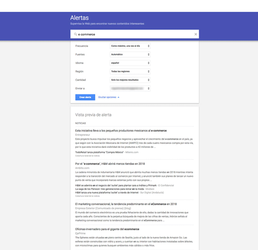Click the Frecuencia label
The height and width of the screenshot is (250, 258).
click(x=82, y=46)
